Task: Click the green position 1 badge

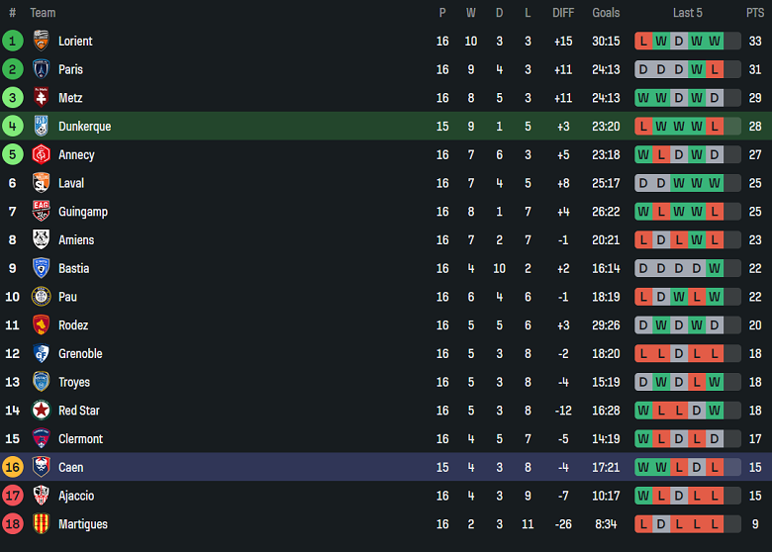Action: click(13, 41)
